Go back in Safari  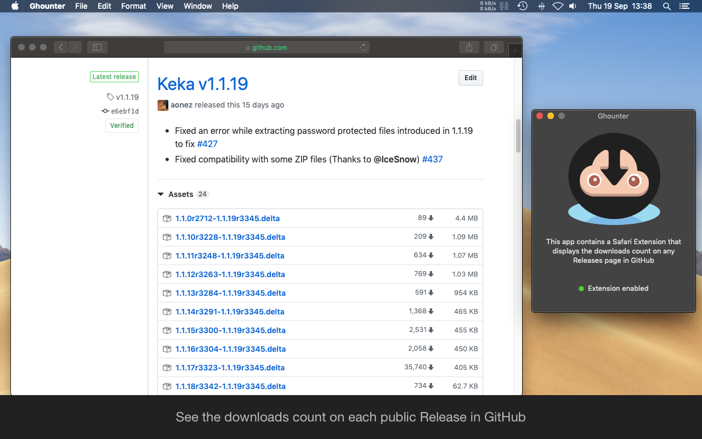61,47
